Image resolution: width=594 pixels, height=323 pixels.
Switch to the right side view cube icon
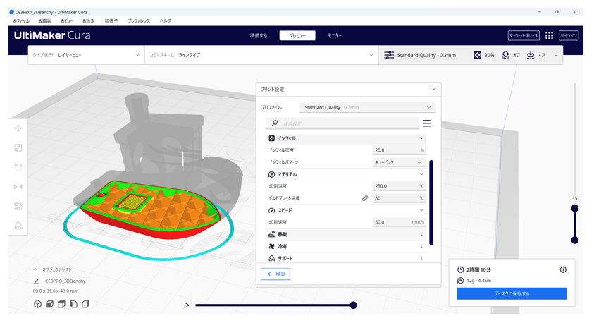[x=86, y=304]
